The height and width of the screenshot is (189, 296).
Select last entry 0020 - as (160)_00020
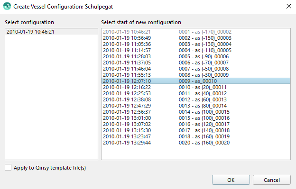(x=196, y=143)
